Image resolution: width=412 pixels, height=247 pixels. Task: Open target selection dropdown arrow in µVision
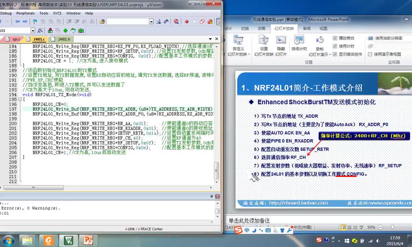[33, 31]
